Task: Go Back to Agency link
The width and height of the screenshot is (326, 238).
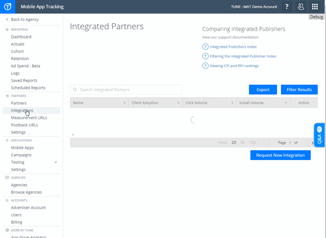Action: tap(24, 20)
